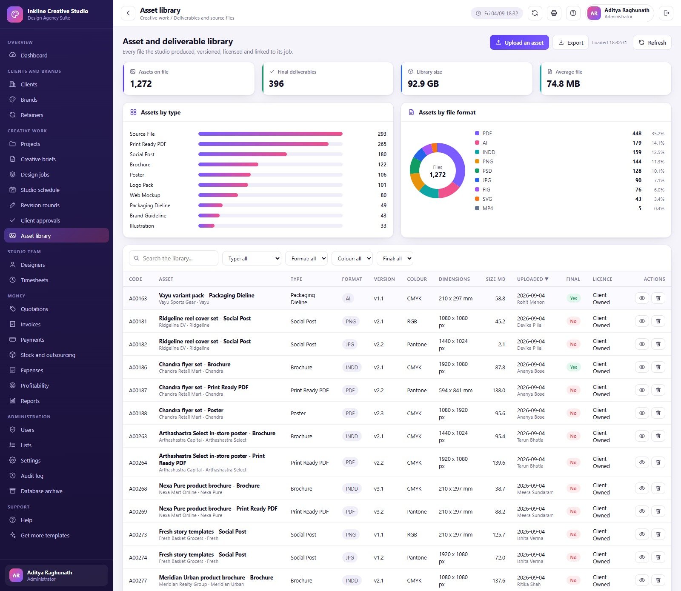The height and width of the screenshot is (591, 681).
Task: Open Vayu variant pack - Packaging Dieline asset
Action: (206, 295)
